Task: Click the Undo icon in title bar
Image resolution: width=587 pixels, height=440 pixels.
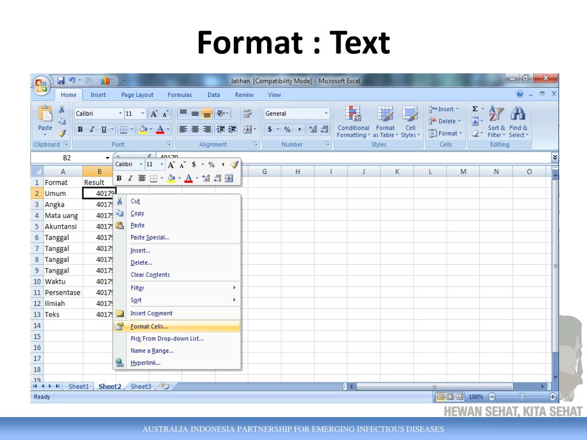Action: click(x=72, y=80)
